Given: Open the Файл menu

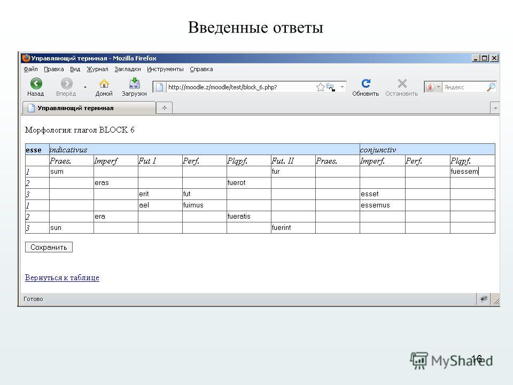Looking at the screenshot, I should coord(30,69).
